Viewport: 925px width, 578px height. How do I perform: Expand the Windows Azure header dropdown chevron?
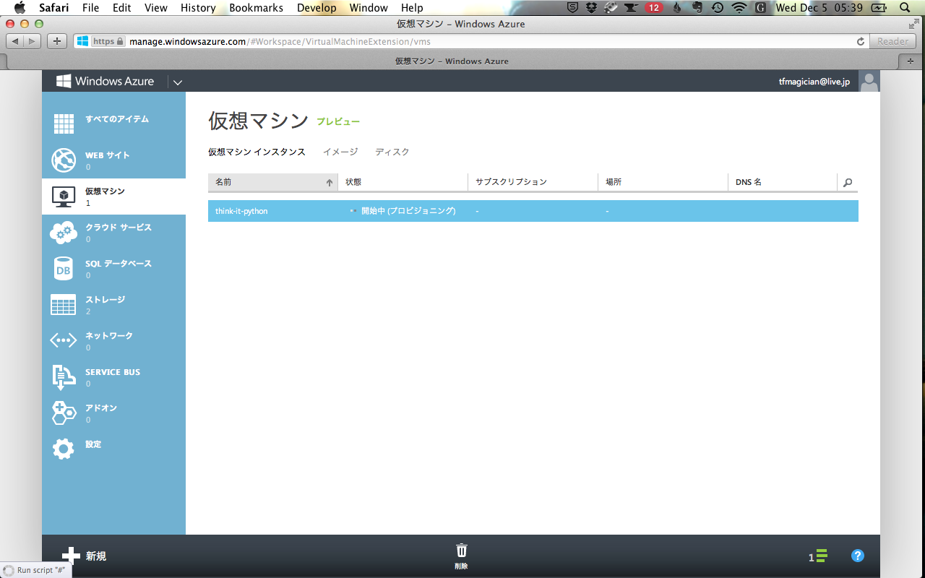pyautogui.click(x=178, y=82)
